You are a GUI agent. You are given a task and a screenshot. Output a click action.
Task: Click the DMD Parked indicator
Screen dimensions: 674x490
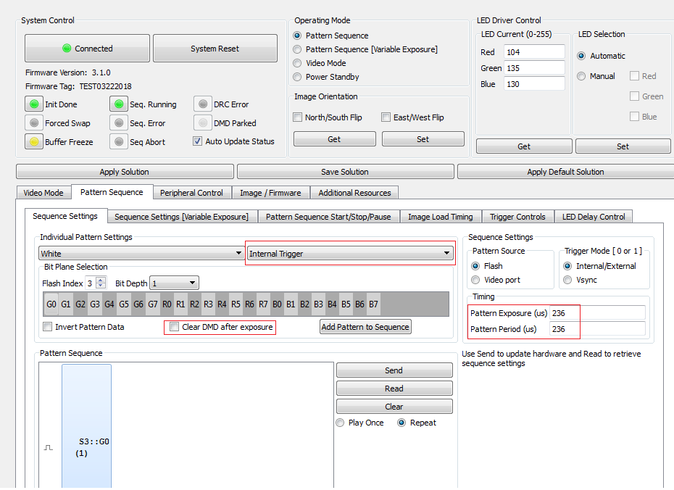pyautogui.click(x=203, y=123)
